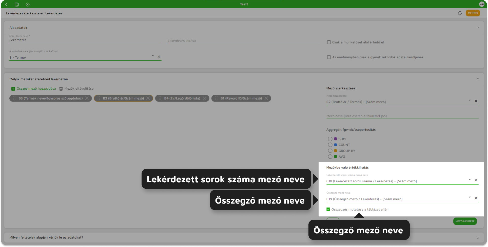
Task: Save the query with MENTÉS button
Action: (x=473, y=13)
